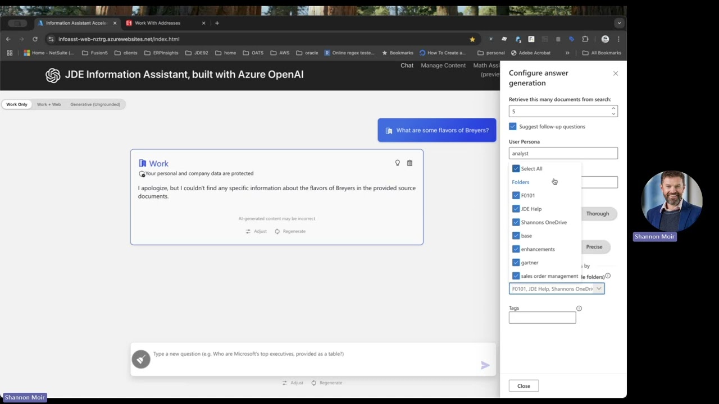Click the thought process lightbulb icon

pyautogui.click(x=398, y=163)
